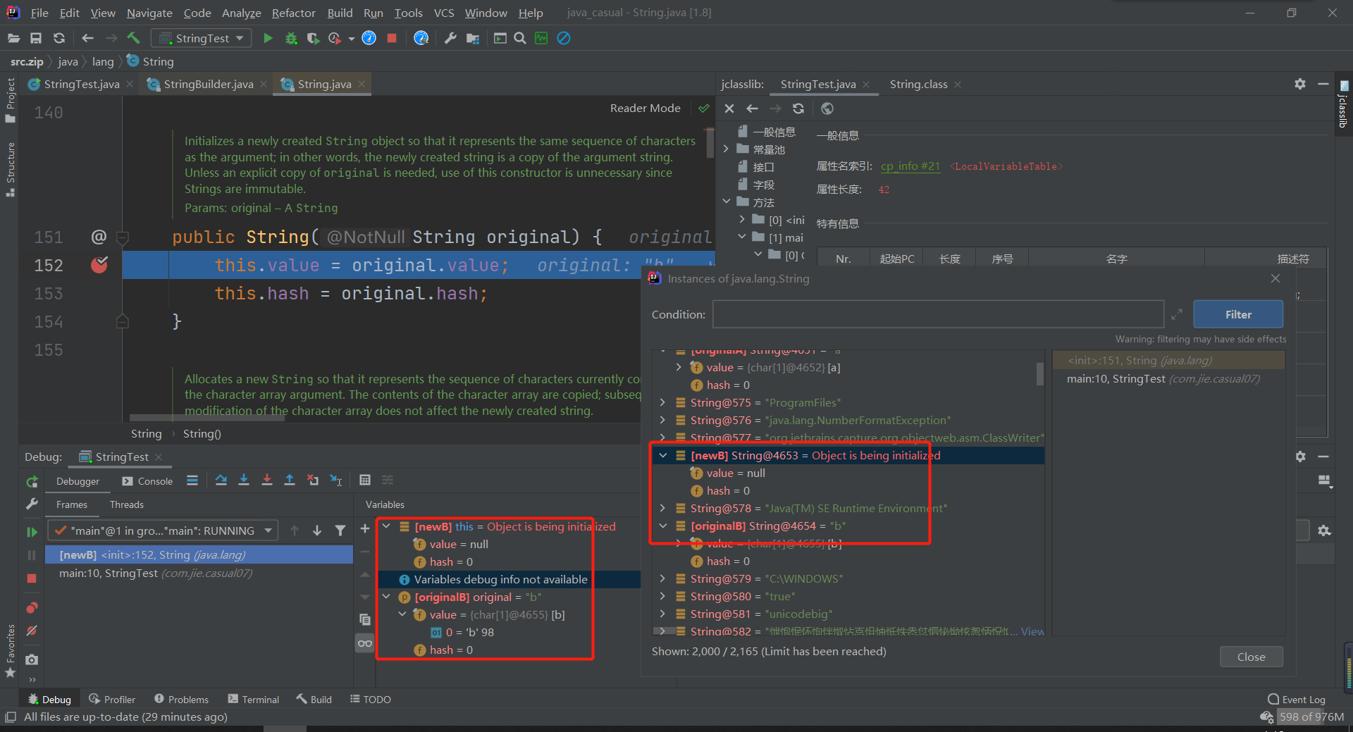Open Search Everywhere with the magnifier icon
The width and height of the screenshot is (1353, 732).
pyautogui.click(x=520, y=38)
